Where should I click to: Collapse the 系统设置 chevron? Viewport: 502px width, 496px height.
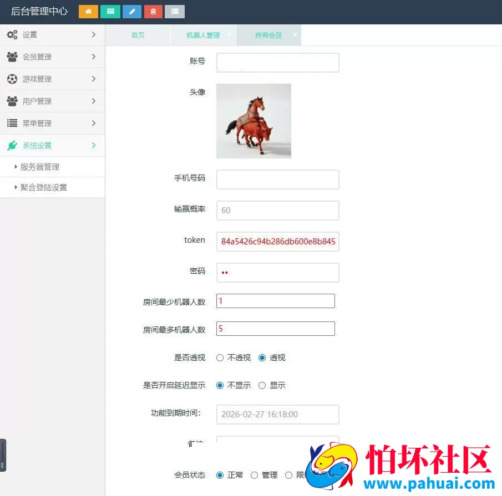point(94,145)
